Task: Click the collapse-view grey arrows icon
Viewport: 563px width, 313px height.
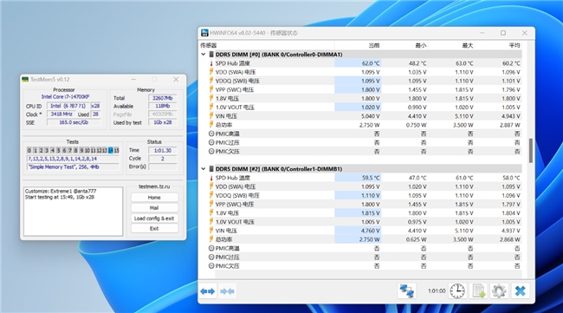Action: [228, 291]
